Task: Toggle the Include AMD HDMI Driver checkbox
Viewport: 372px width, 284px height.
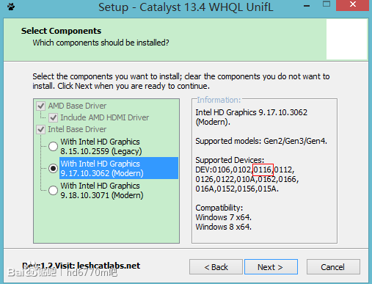Action: [x=53, y=117]
